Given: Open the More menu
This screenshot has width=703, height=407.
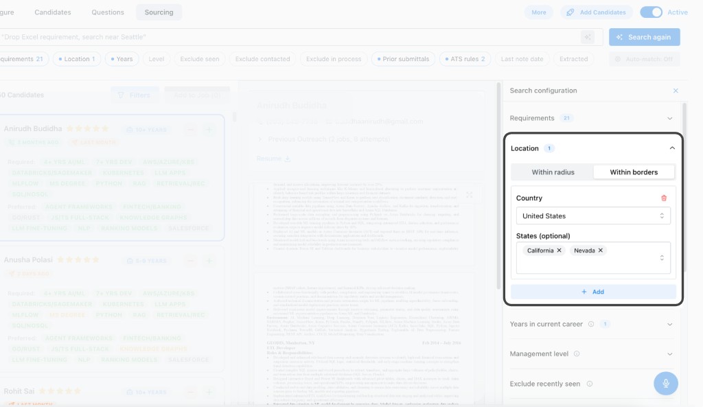Looking at the screenshot, I should click(x=539, y=12).
